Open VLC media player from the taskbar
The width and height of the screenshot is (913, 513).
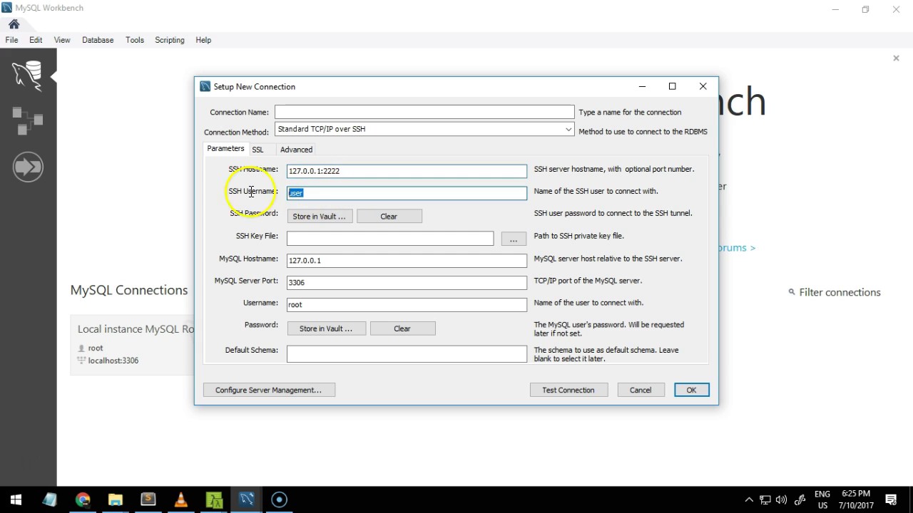click(x=181, y=499)
